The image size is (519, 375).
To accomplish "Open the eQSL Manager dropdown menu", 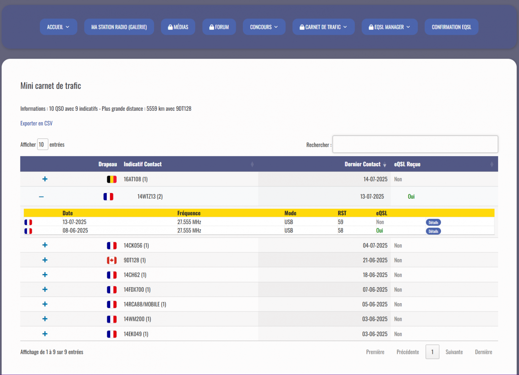I will click(x=389, y=27).
